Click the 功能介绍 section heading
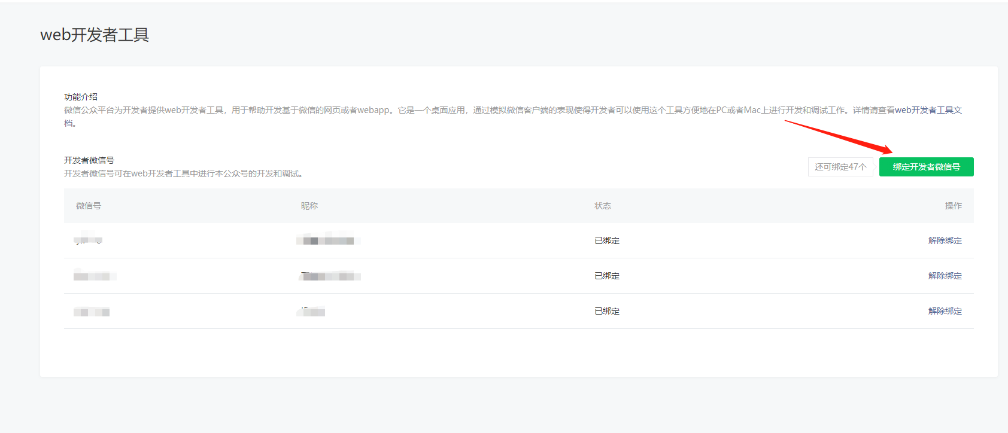Viewport: 1008px width, 433px height. pos(81,97)
